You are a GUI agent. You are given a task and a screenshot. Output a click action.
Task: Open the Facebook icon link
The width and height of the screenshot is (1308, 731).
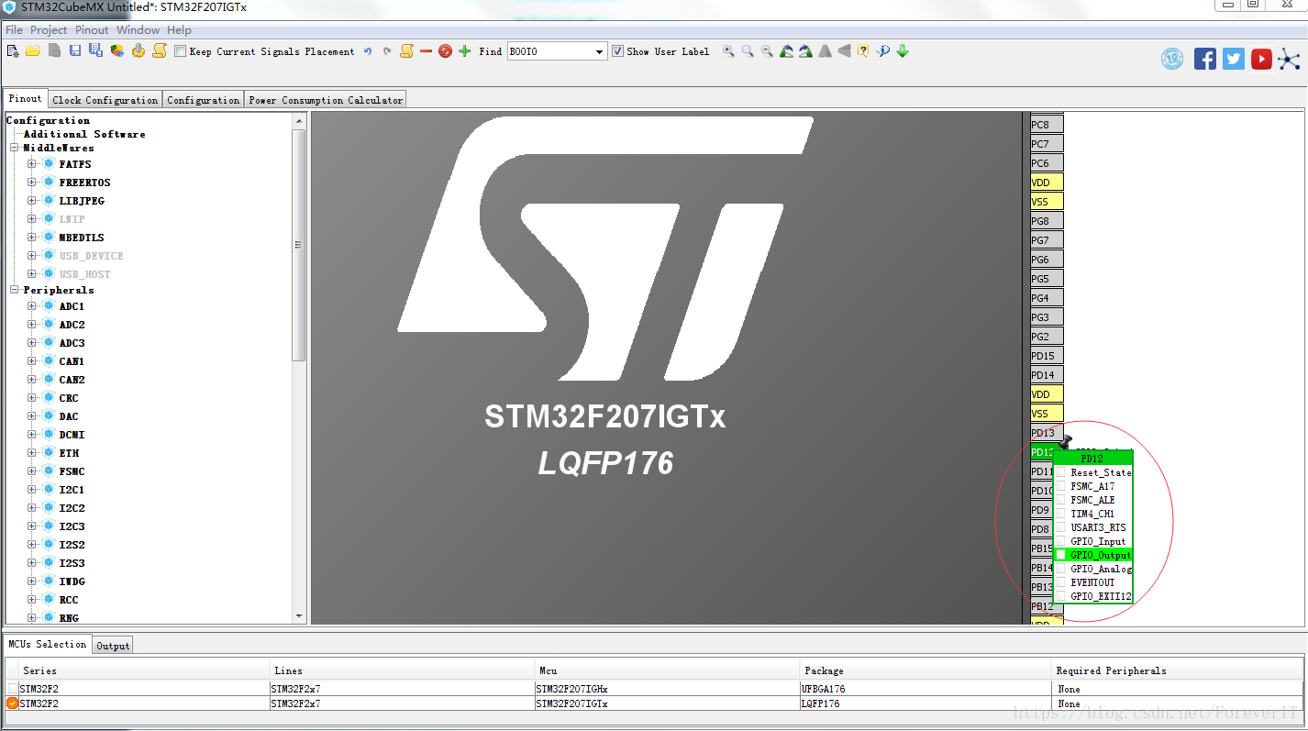(x=1205, y=59)
